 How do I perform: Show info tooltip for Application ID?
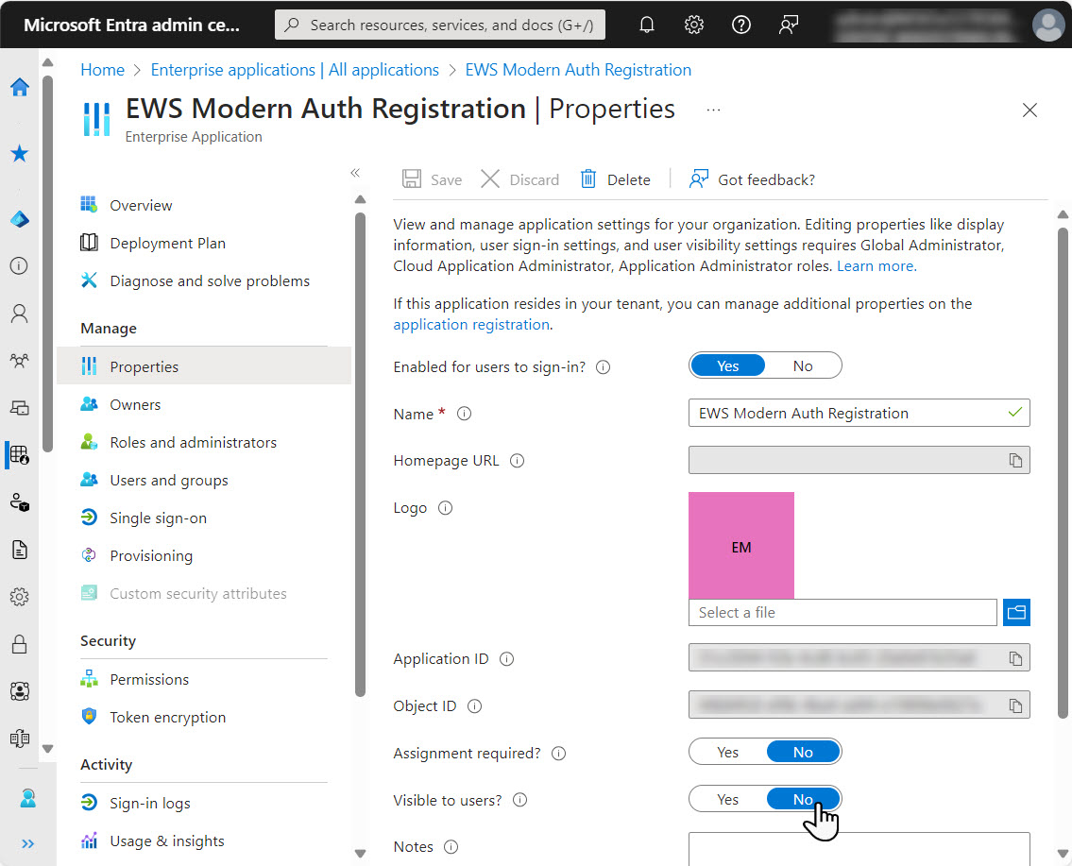(506, 659)
